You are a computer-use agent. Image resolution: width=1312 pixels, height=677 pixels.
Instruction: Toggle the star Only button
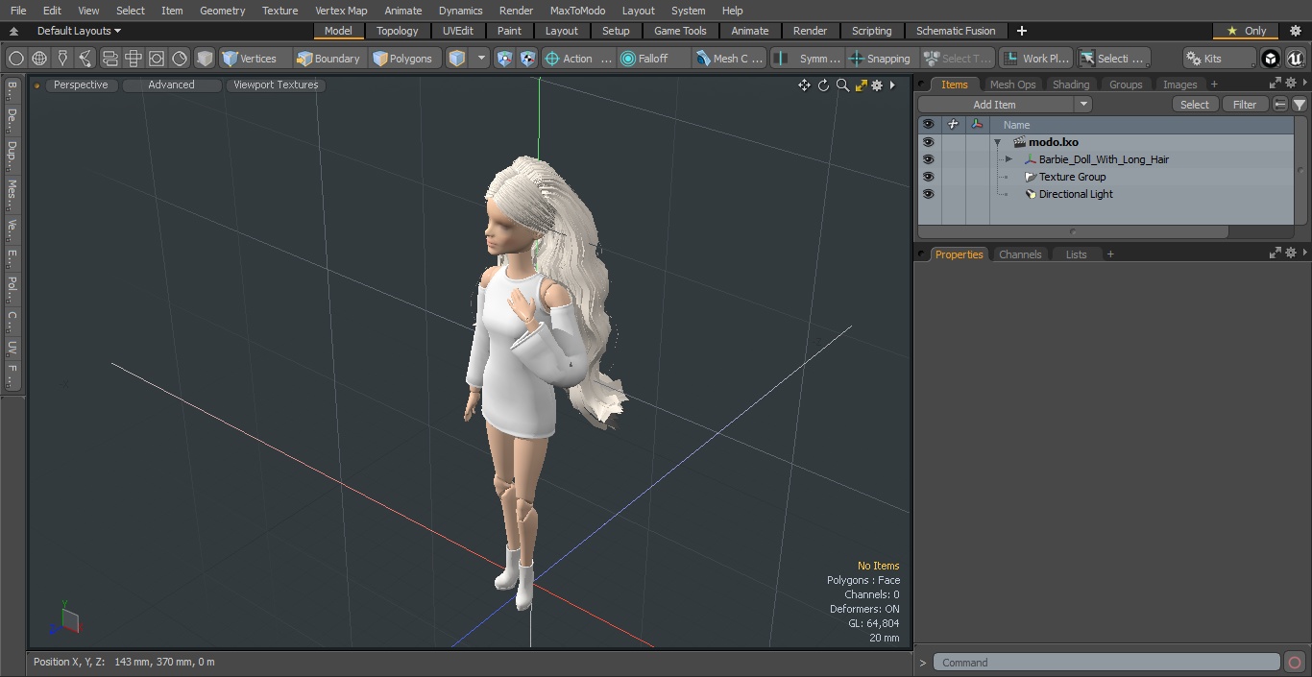1246,31
